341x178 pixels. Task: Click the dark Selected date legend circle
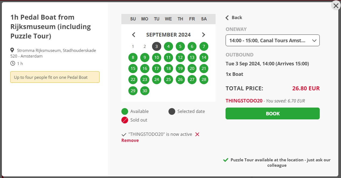coord(171,111)
